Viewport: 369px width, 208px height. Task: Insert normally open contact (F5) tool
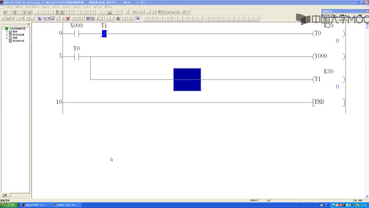pos(5,12)
